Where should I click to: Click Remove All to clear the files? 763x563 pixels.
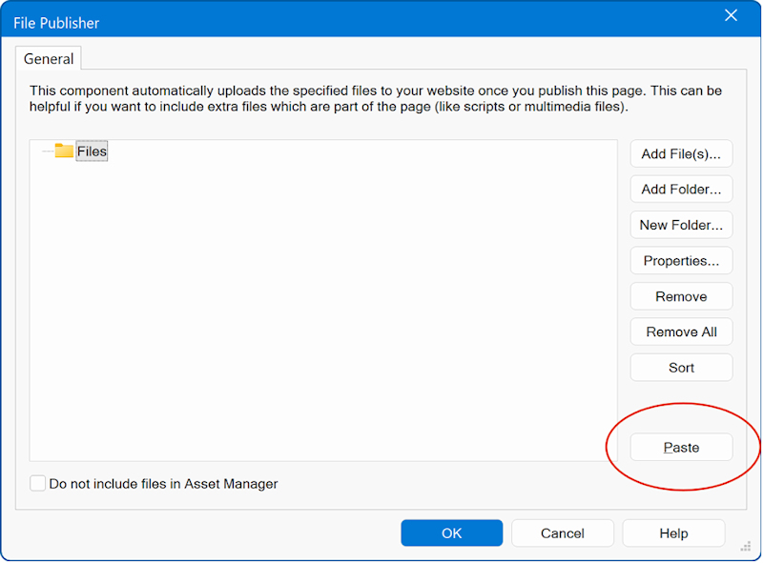681,332
